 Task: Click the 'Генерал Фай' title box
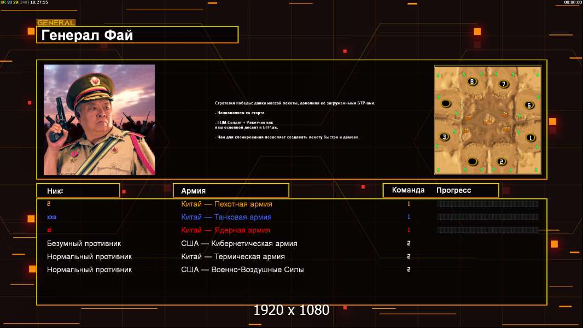137,35
